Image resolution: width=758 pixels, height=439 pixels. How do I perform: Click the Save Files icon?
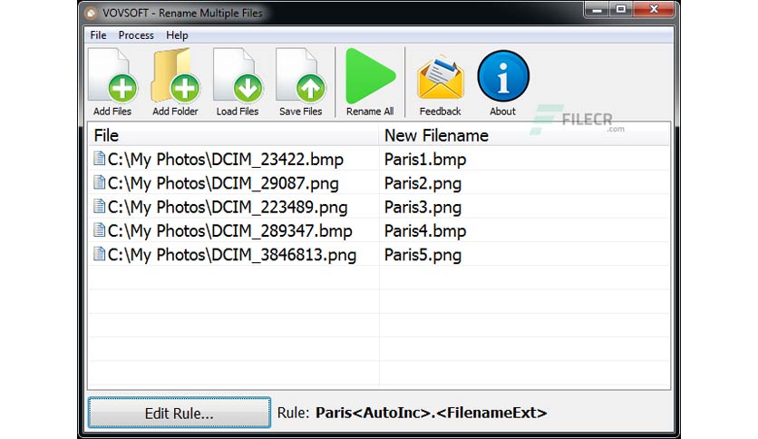(300, 83)
